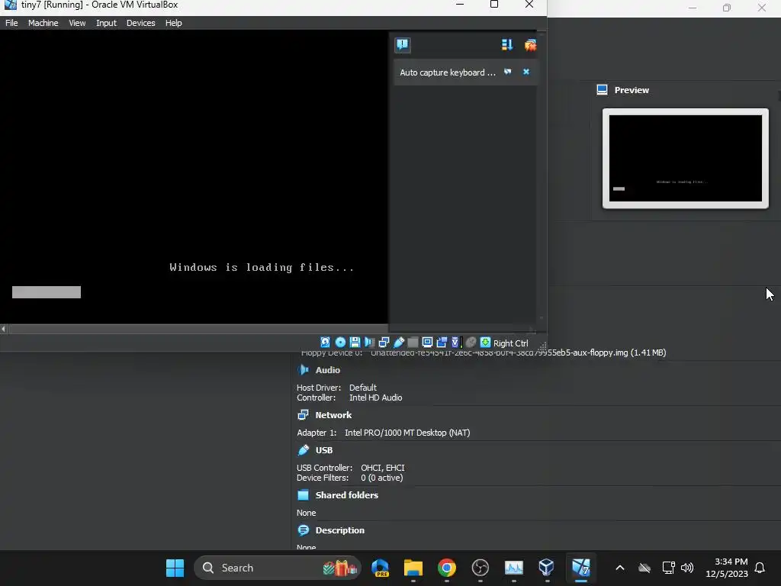Image resolution: width=781 pixels, height=586 pixels.
Task: Open Google Chrome from taskbar
Action: point(447,568)
